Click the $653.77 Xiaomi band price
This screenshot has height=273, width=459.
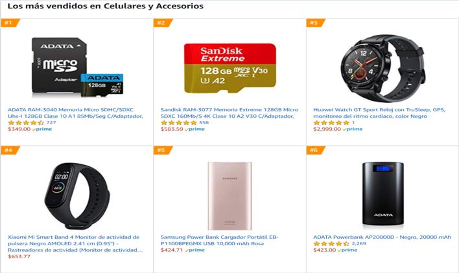click(x=19, y=256)
